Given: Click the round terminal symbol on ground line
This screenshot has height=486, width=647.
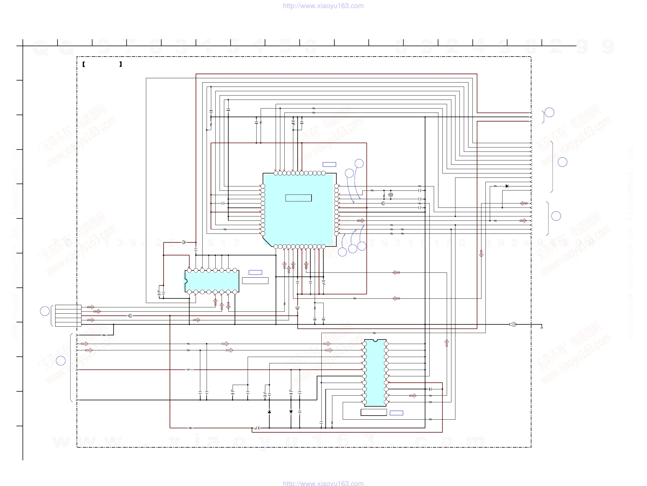Looking at the screenshot, I should click(513, 324).
